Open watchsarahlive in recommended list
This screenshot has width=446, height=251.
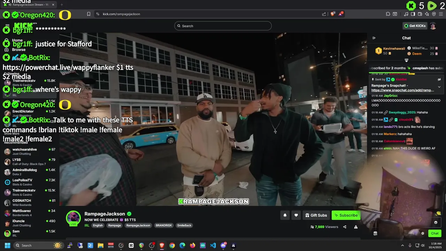click(x=30, y=152)
